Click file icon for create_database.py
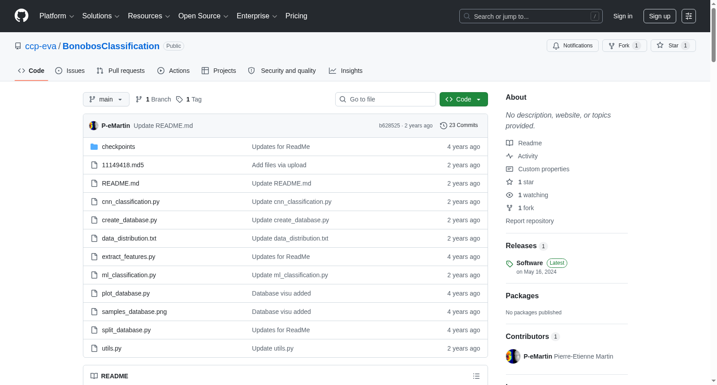 coord(94,220)
